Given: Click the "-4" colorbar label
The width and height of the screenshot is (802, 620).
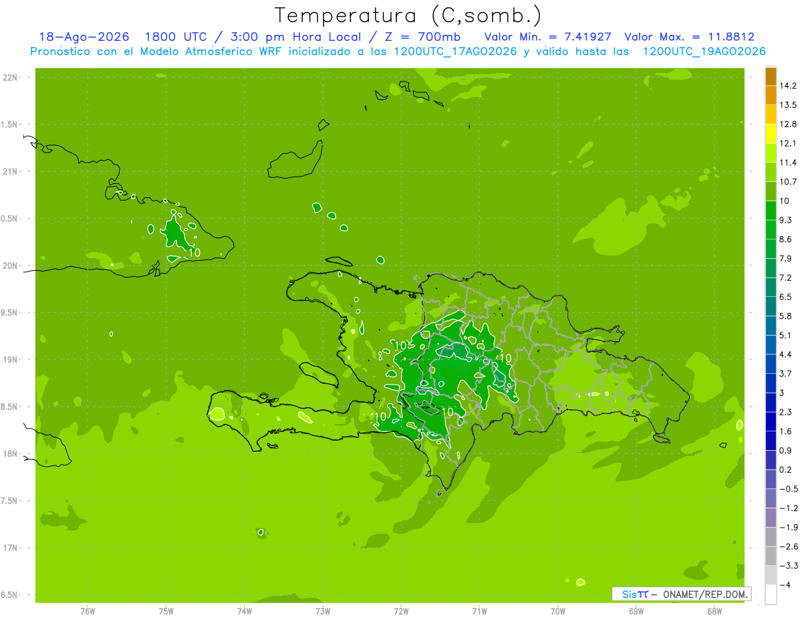Looking at the screenshot, I should tap(785, 585).
